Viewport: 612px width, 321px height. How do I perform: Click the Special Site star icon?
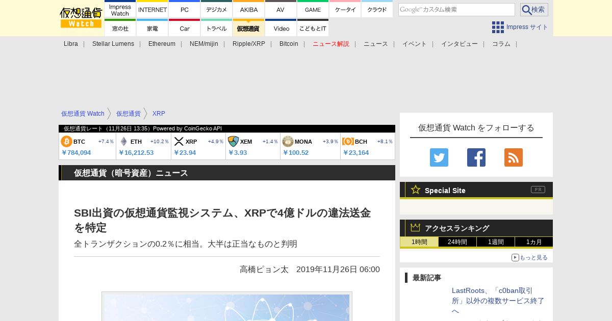416,190
